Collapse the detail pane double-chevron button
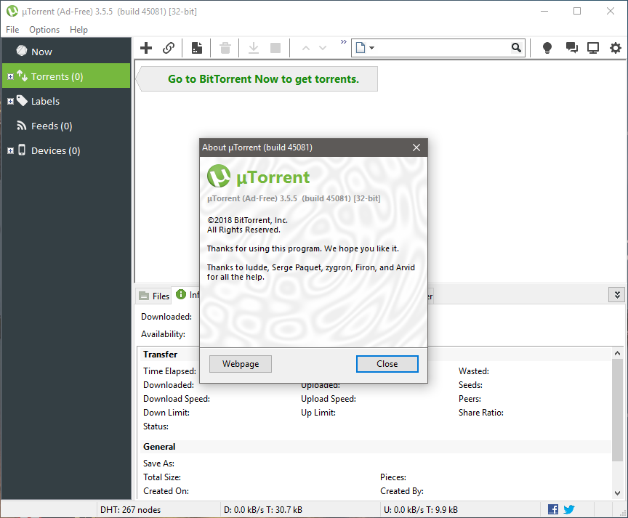 point(617,295)
